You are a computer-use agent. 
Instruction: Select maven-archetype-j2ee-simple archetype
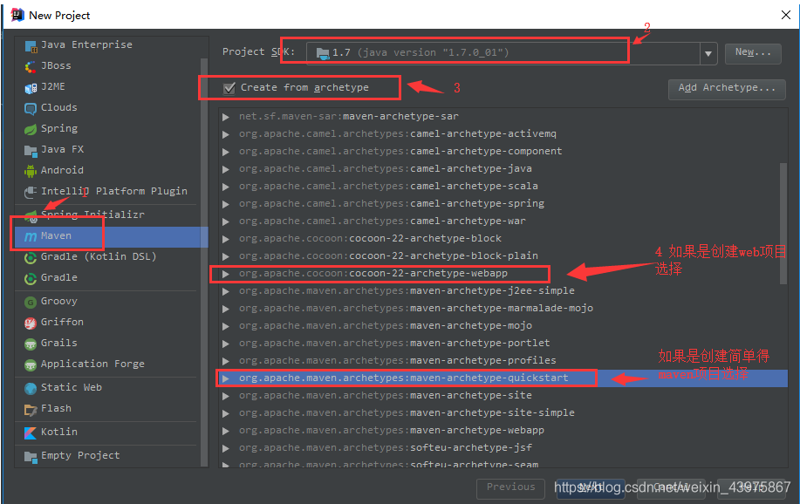407,290
